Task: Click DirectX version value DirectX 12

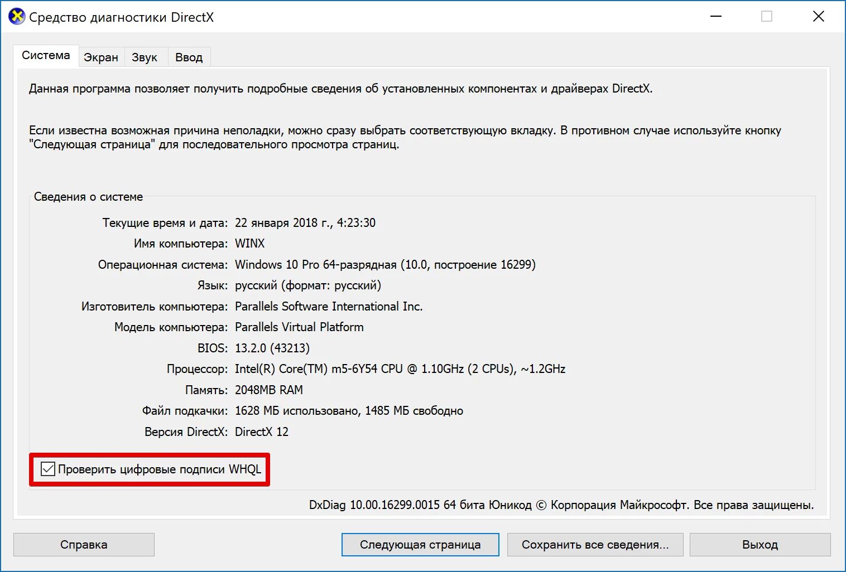Action: (262, 432)
